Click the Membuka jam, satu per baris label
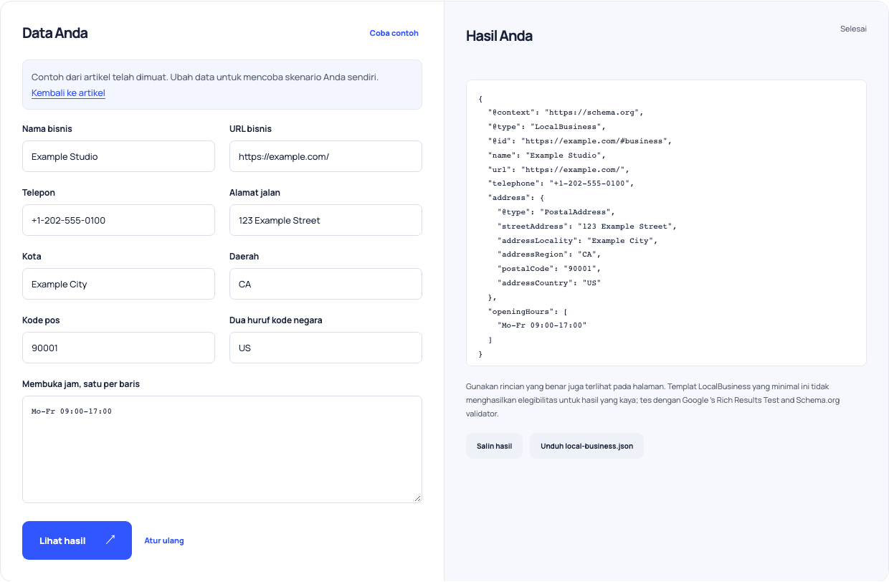The height and width of the screenshot is (582, 889). (81, 384)
